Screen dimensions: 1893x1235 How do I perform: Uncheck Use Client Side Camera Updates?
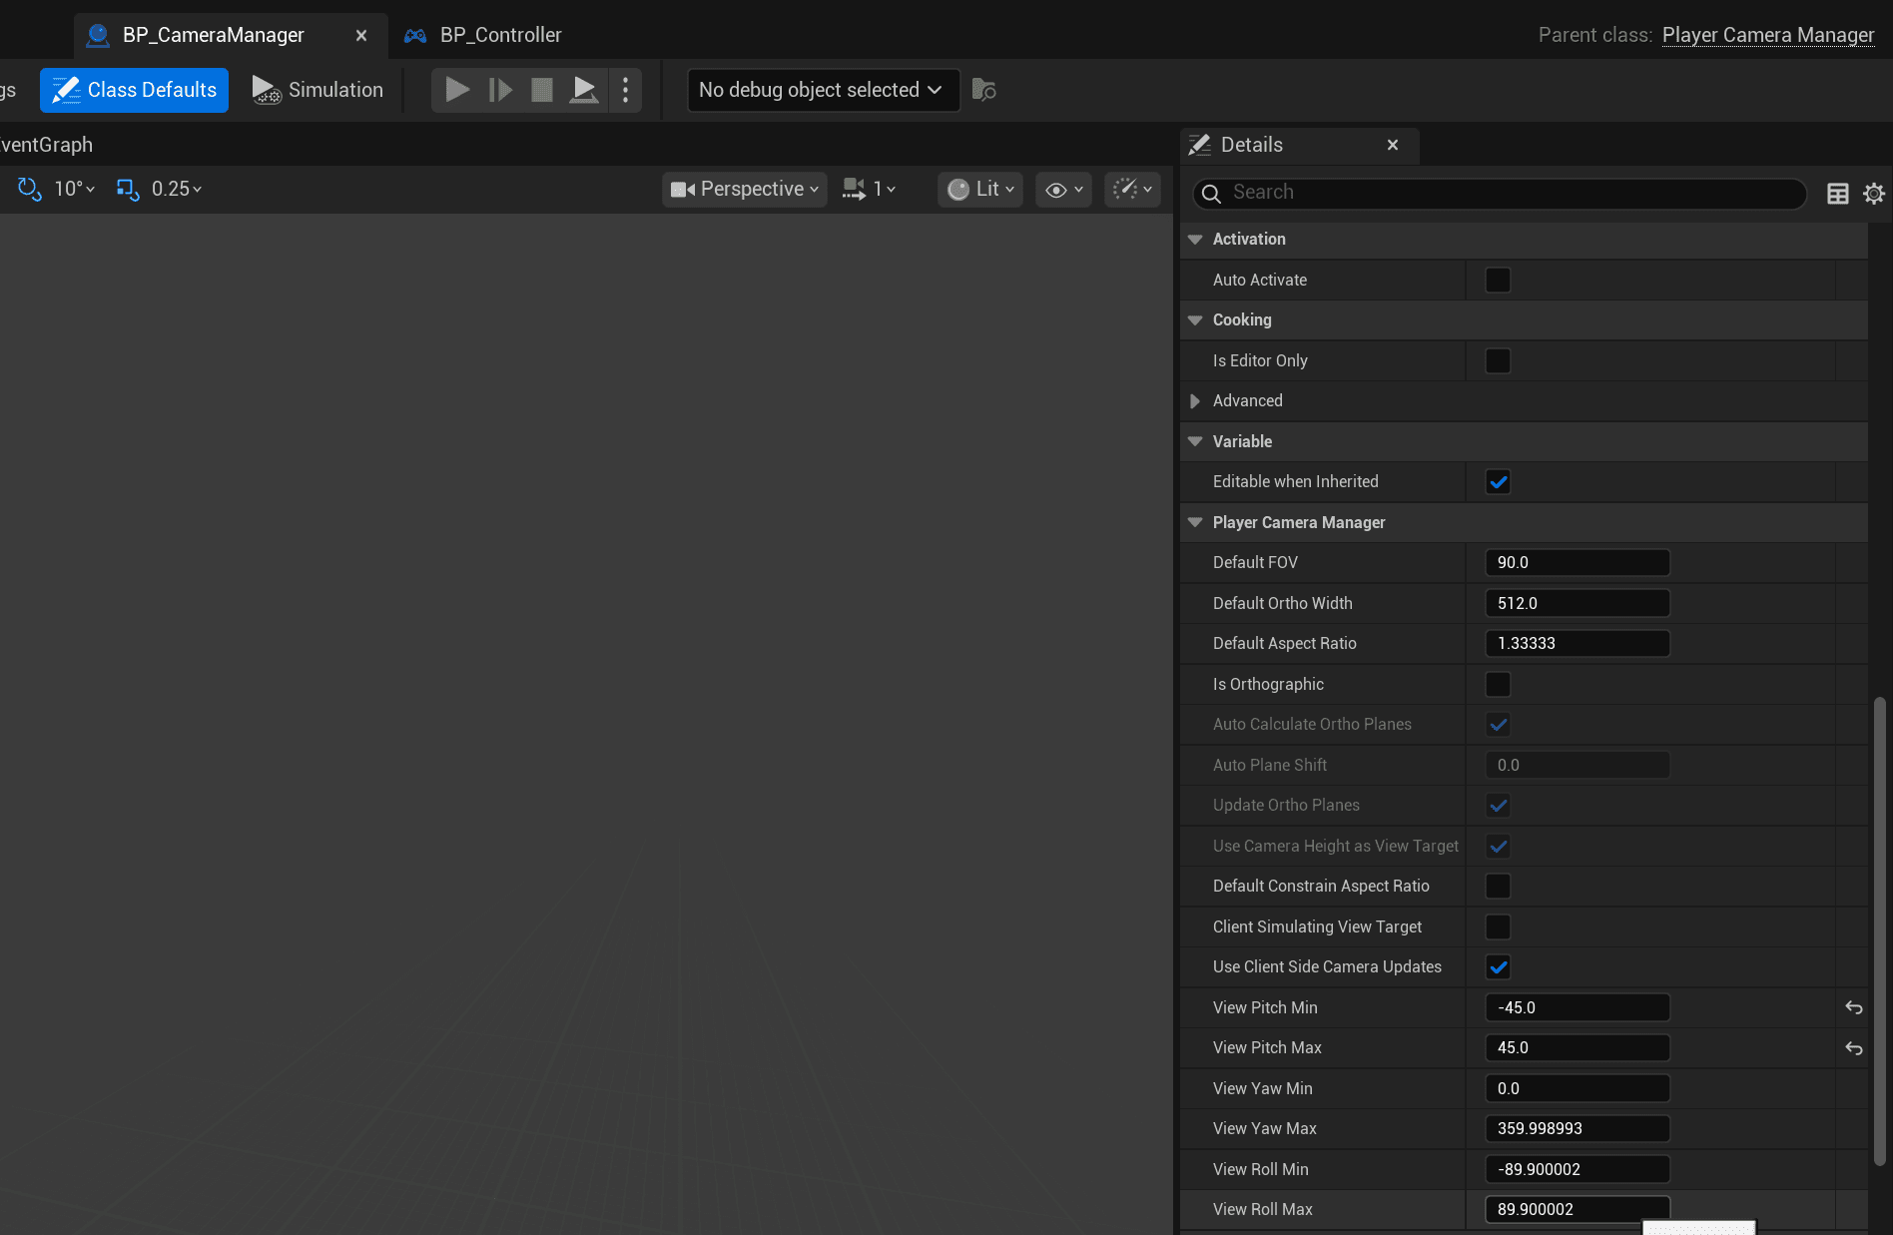point(1498,967)
